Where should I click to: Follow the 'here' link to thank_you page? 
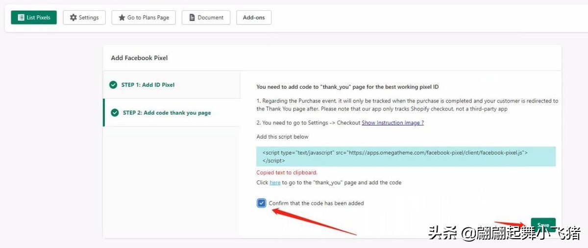(275, 183)
